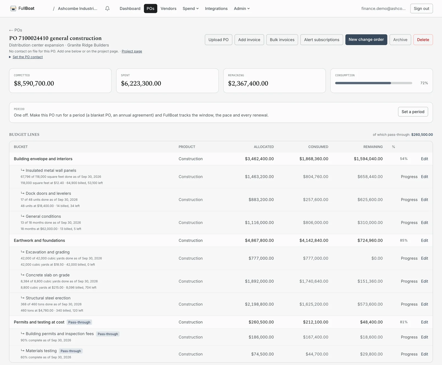This screenshot has width=442, height=365.
Task: Edit the Concrete slab on grade line
Action: tap(424, 281)
